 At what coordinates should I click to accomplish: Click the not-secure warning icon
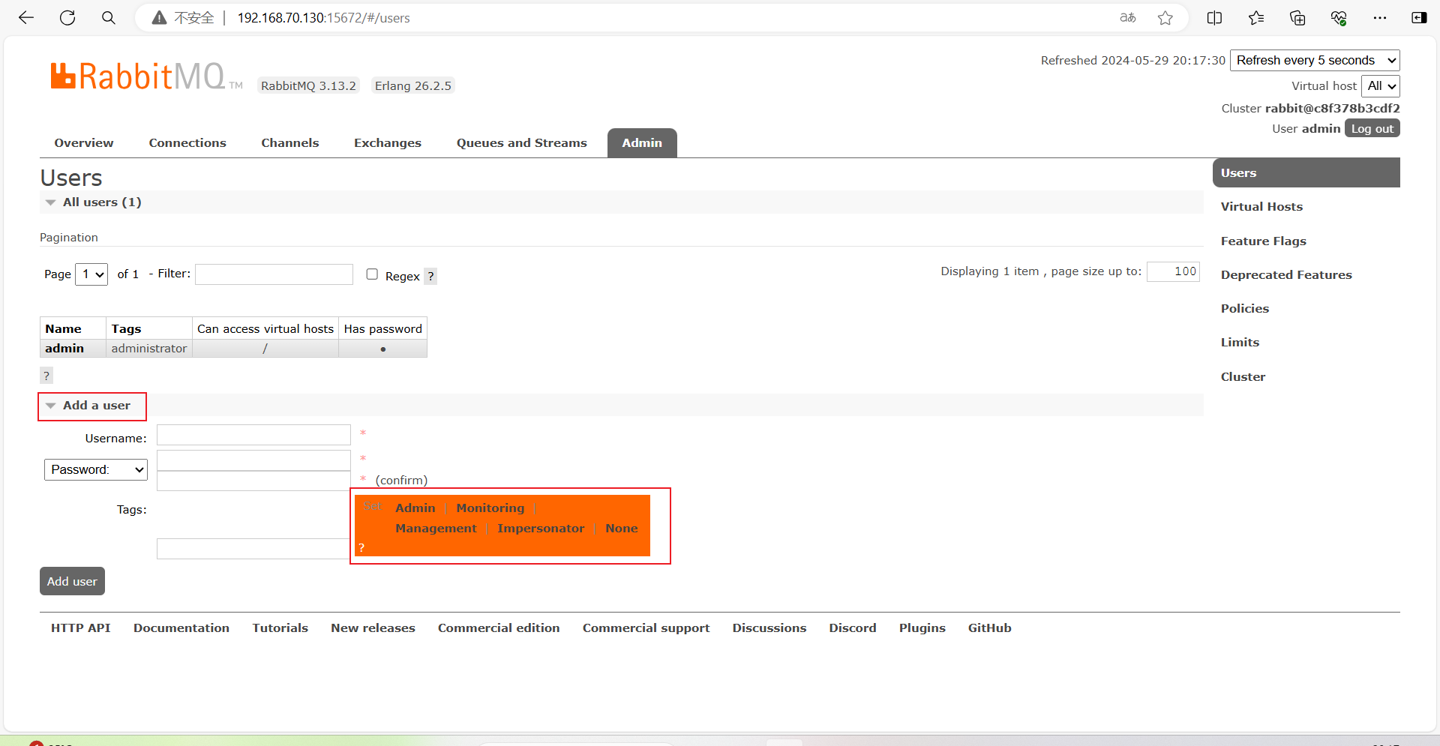[159, 18]
